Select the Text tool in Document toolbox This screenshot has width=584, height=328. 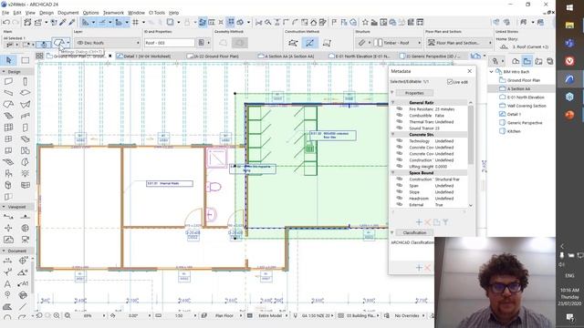(7, 283)
